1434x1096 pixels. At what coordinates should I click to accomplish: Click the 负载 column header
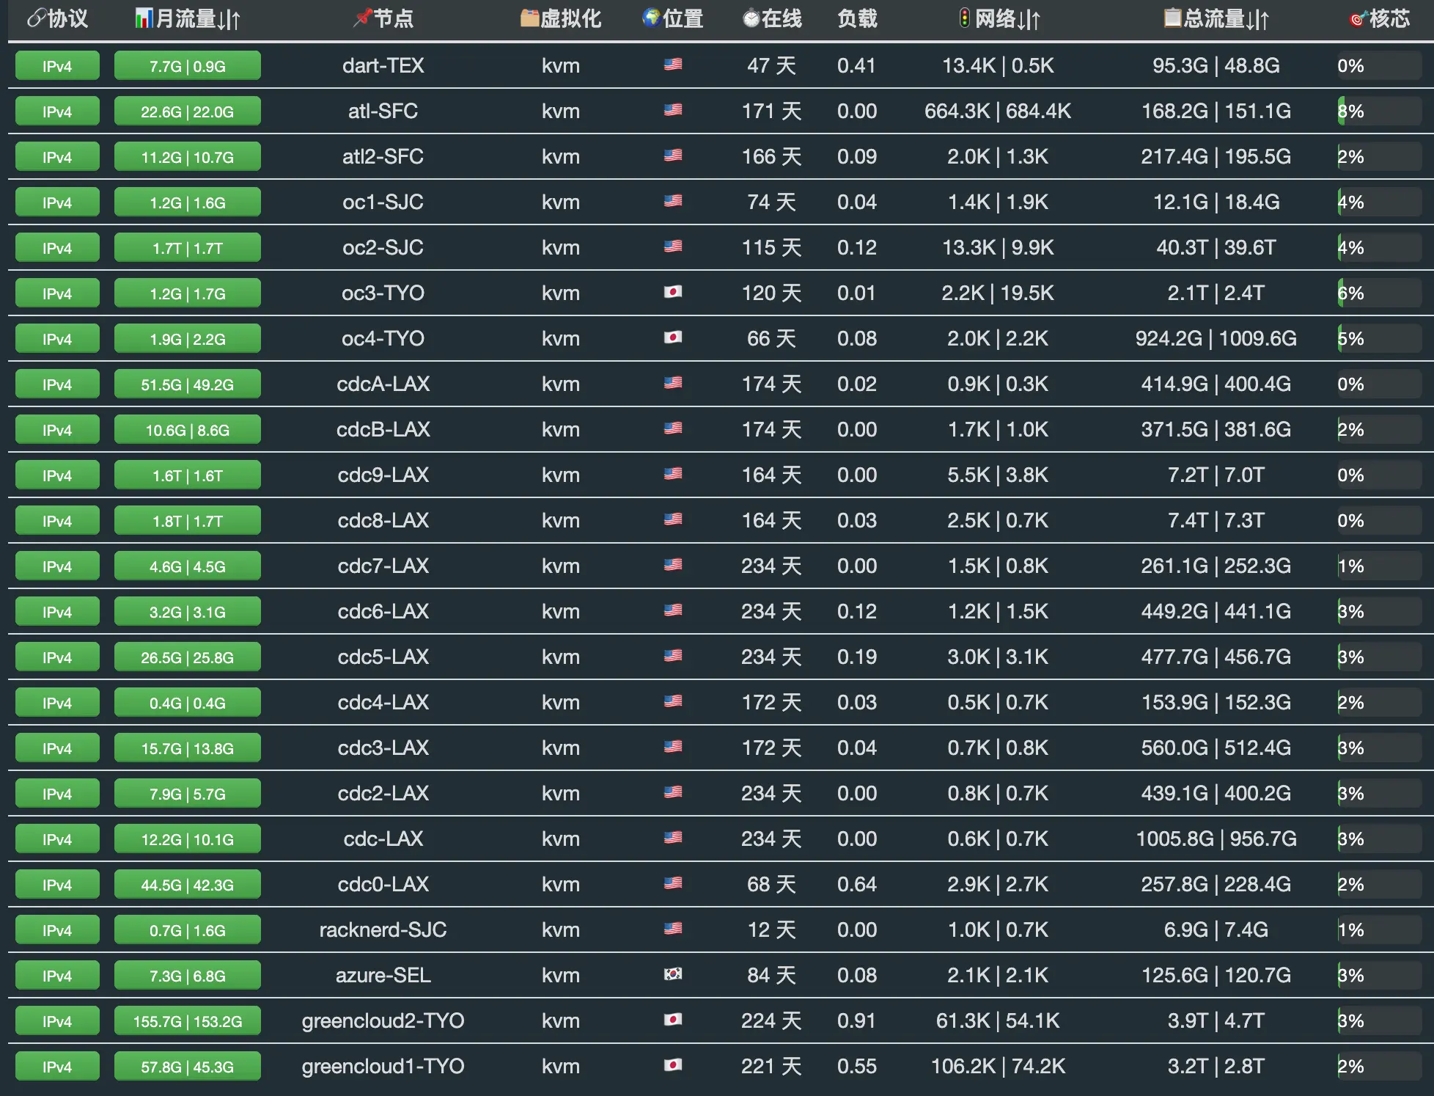point(857,18)
